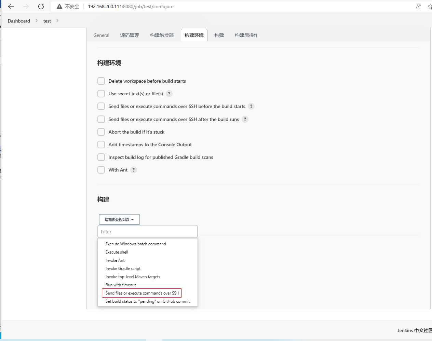This screenshot has width=432, height=341.
Task: Collapse the 增加构建步骤 dropdown button
Action: tap(119, 219)
